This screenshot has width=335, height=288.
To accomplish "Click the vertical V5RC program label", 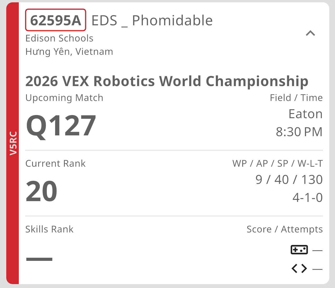I will (13, 143).
